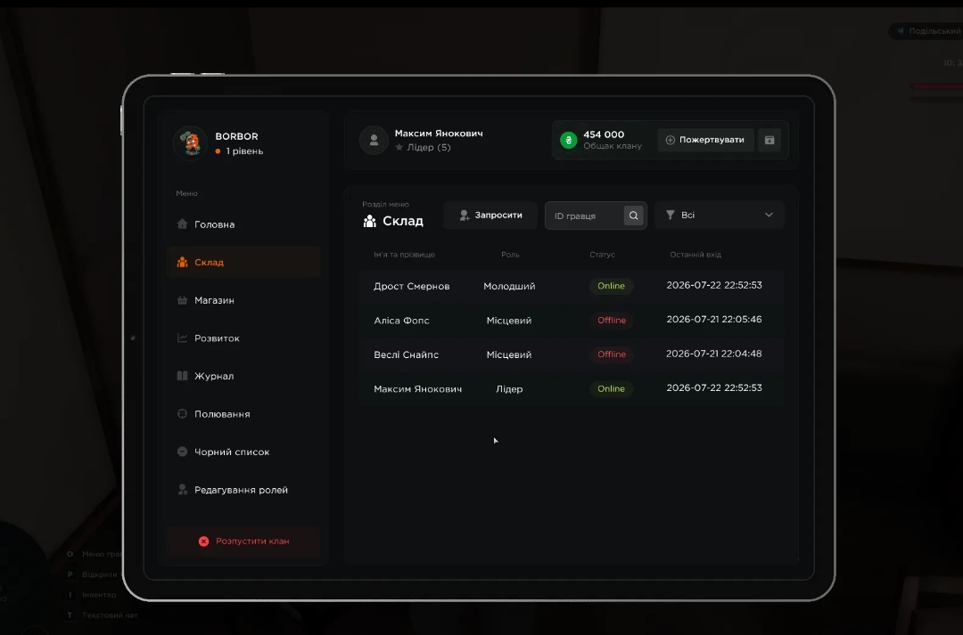
Task: Go to the Розвиток section
Action: click(x=243, y=338)
